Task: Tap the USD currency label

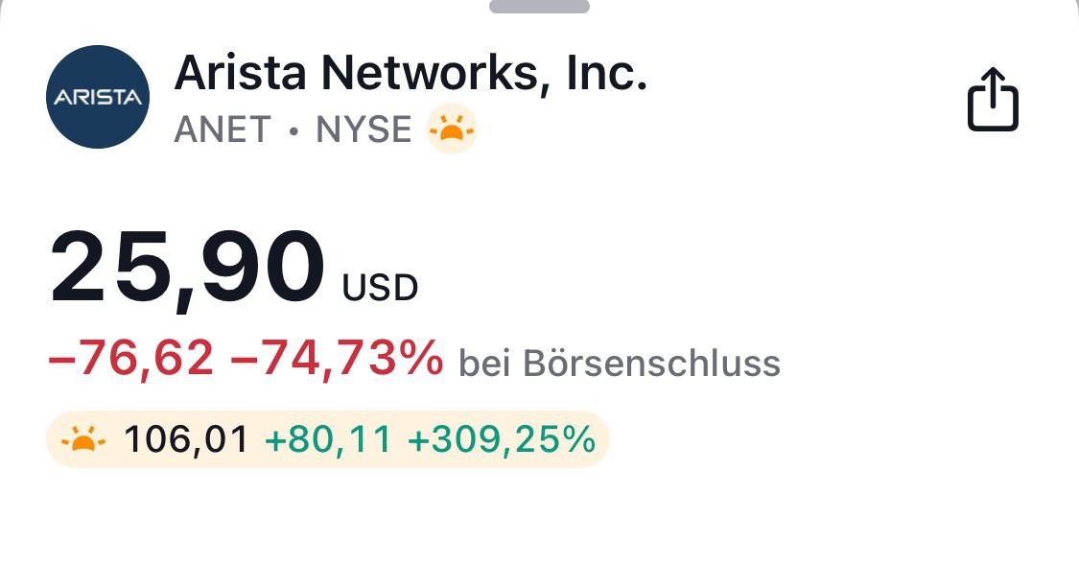Action: click(381, 288)
